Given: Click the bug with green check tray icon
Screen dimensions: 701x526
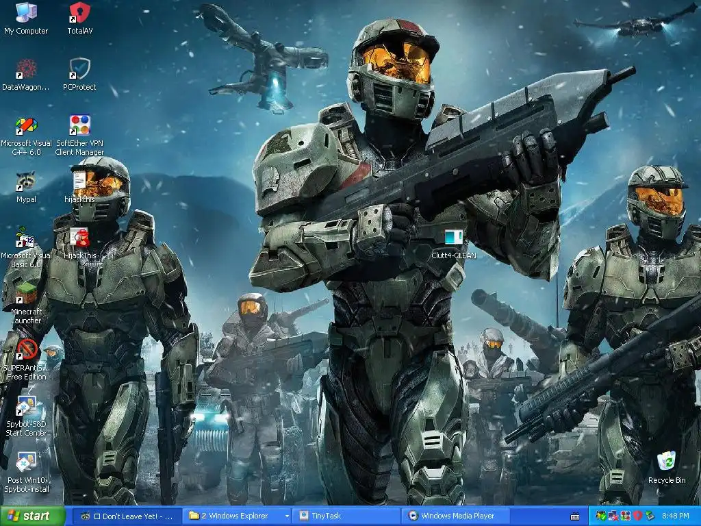Looking at the screenshot, I should click(x=601, y=516).
